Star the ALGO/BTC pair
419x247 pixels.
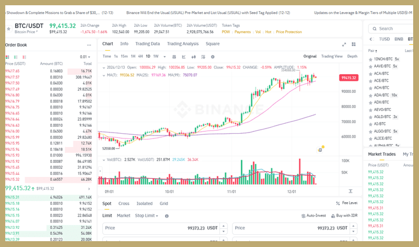[371, 131]
